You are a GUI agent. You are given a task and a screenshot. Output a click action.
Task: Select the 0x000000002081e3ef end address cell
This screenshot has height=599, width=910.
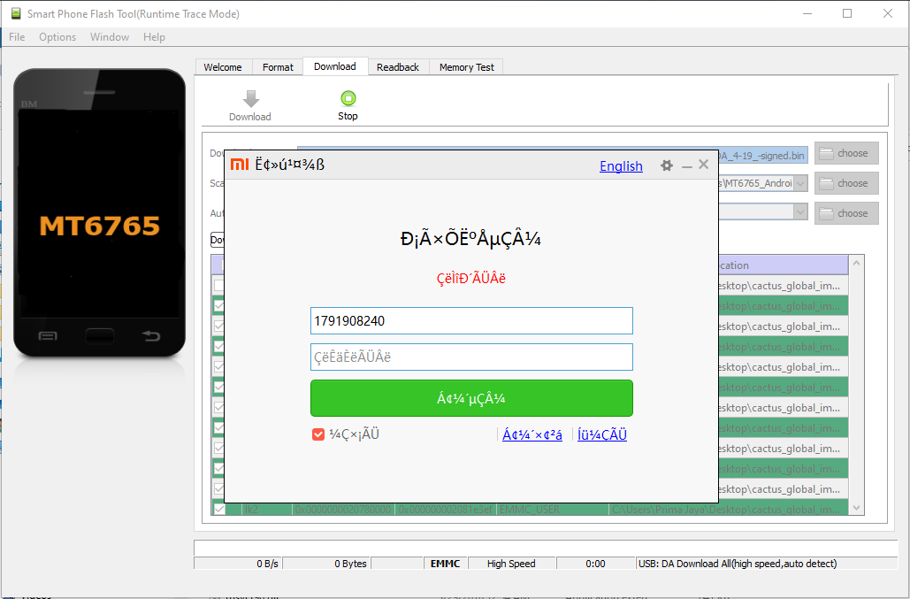(445, 509)
